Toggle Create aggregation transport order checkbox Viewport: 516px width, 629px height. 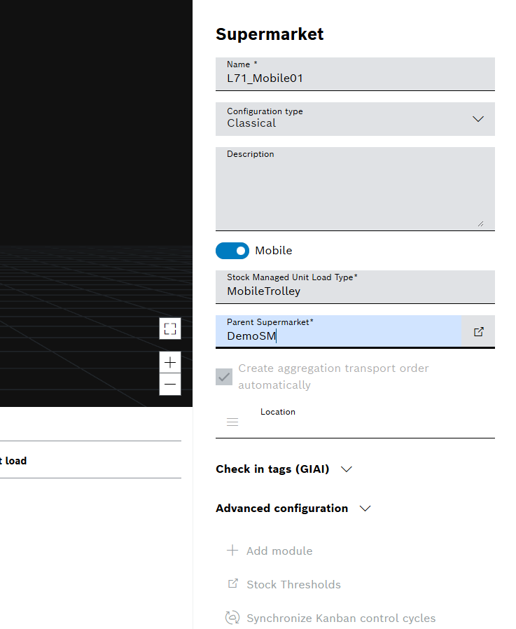click(x=224, y=377)
